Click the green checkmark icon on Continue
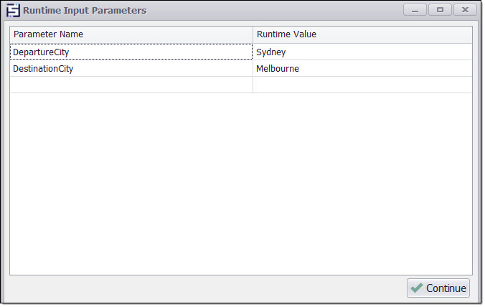The height and width of the screenshot is (307, 485). coord(417,288)
